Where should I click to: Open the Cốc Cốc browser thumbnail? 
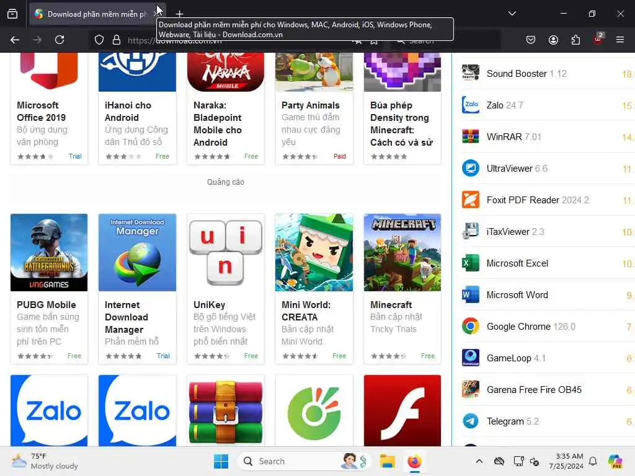pos(314,410)
